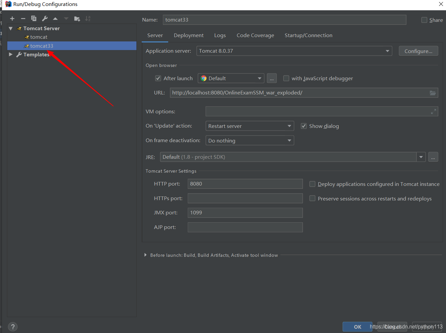Click the JRE browse ellipsis button
Viewport: 446px width, 333px height.
[x=433, y=157]
